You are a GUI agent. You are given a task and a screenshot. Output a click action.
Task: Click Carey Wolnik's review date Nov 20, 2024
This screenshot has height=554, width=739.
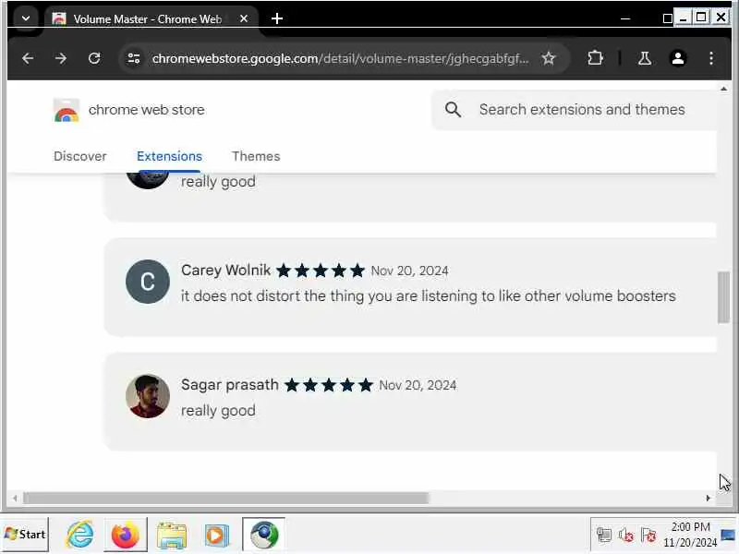coord(409,271)
